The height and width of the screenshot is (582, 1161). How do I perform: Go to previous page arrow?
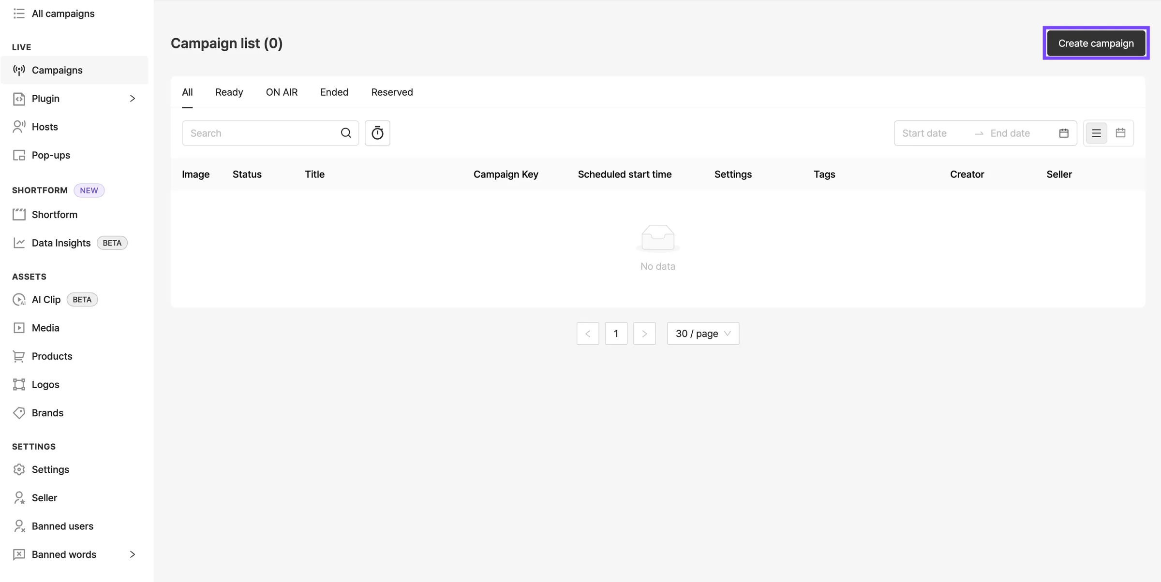[x=588, y=334]
